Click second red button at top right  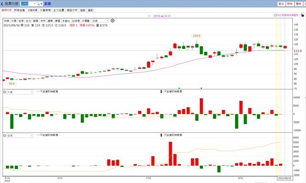click(290, 4)
